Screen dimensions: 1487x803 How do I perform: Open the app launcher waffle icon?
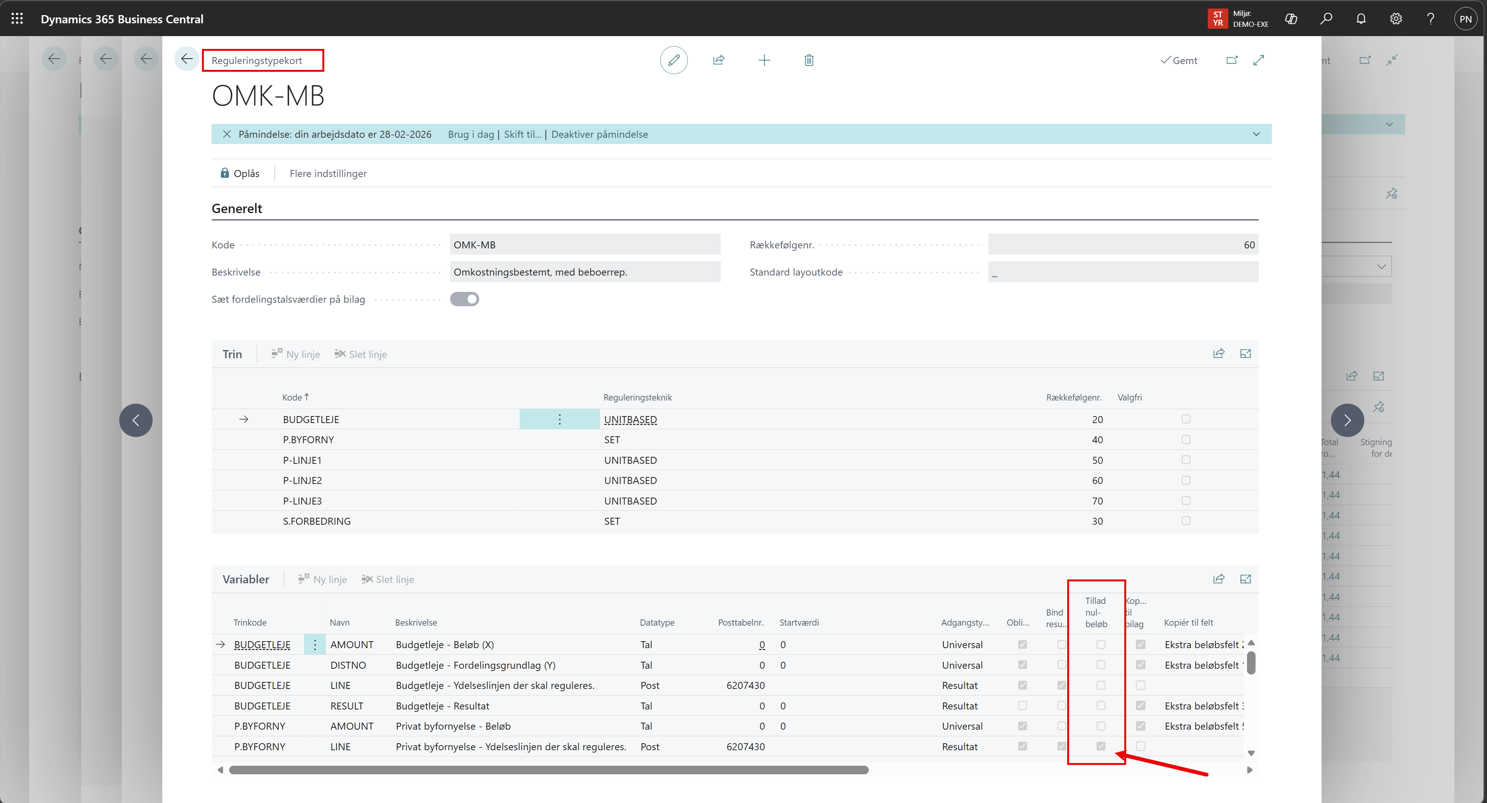pyautogui.click(x=17, y=19)
